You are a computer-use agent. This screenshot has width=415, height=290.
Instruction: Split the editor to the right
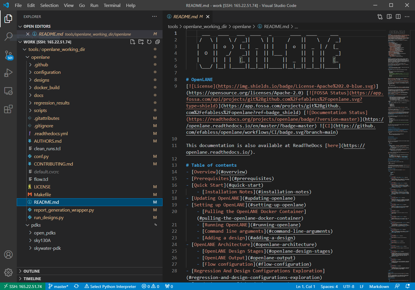click(x=398, y=17)
